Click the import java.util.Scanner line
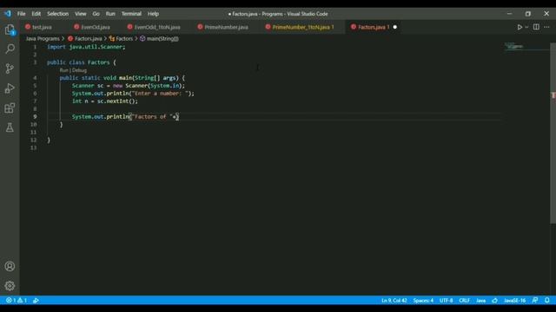The image size is (556, 312). click(86, 47)
